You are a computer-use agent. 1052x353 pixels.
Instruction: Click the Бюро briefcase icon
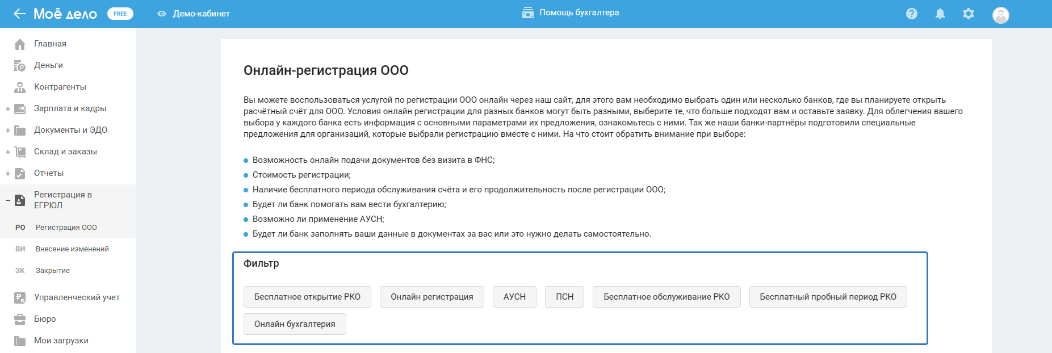20,320
